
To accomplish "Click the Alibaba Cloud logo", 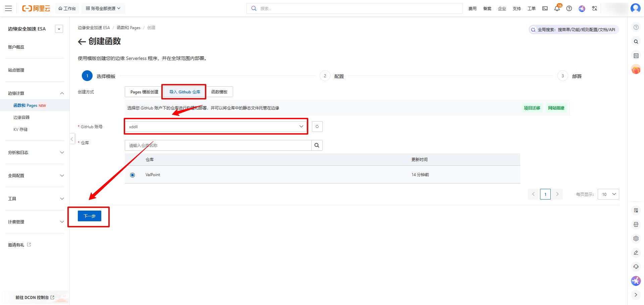I will coord(36,8).
